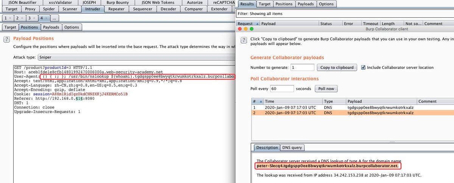Open the Intruder Options sub-tab in left window
This screenshot has height=183, width=454.
tap(72, 27)
